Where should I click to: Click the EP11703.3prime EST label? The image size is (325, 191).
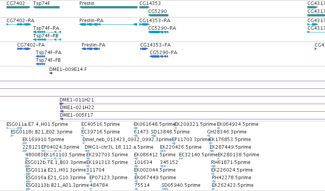click(x=191, y=140)
